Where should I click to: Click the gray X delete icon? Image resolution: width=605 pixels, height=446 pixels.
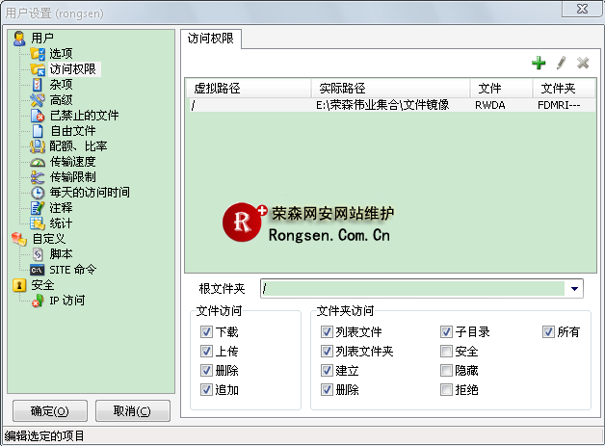coord(583,63)
